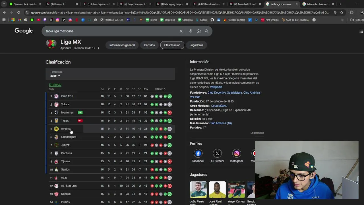Viewport: 364px width, 205px height.
Task: Expand founders list with Ver más
Action: pyautogui.click(x=195, y=97)
